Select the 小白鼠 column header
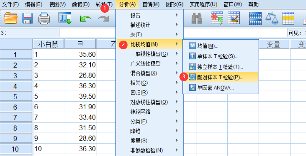 tap(49, 44)
